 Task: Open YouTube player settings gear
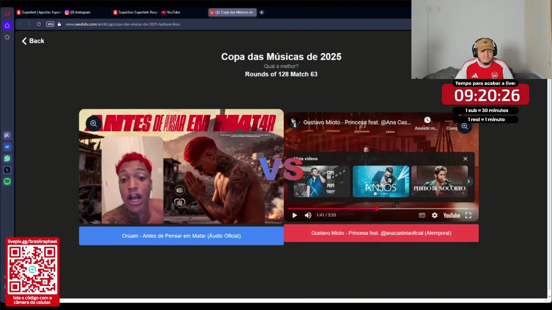point(435,215)
